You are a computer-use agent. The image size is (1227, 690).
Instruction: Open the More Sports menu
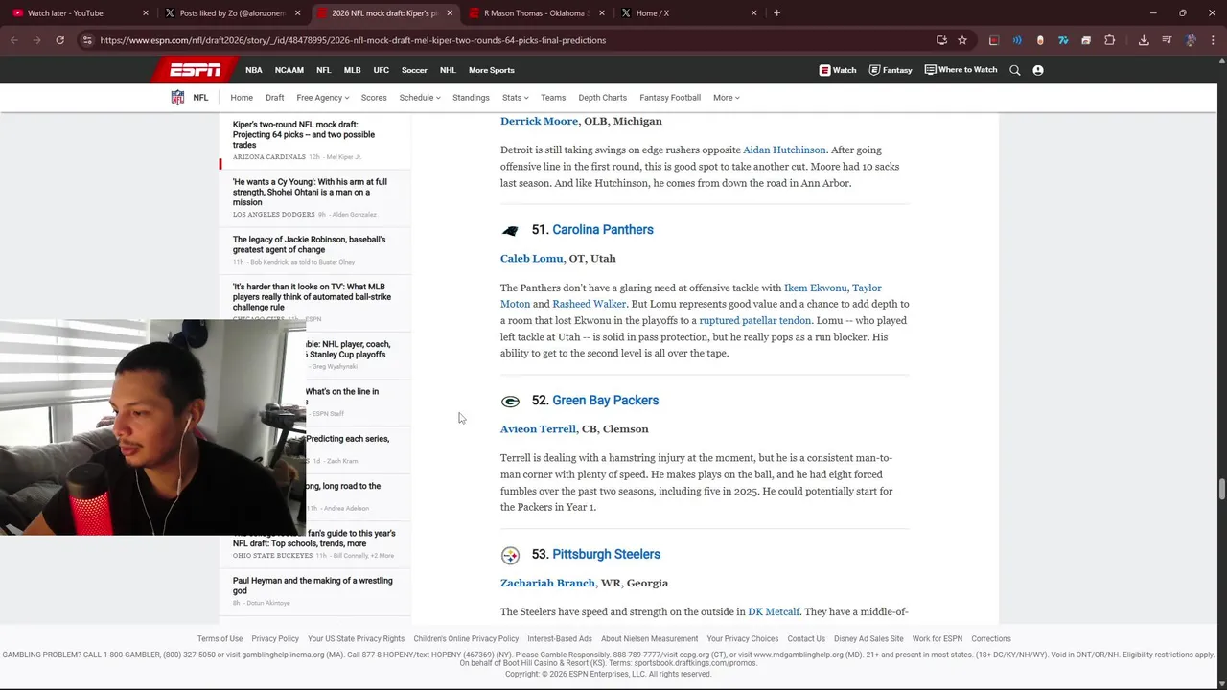[492, 70]
